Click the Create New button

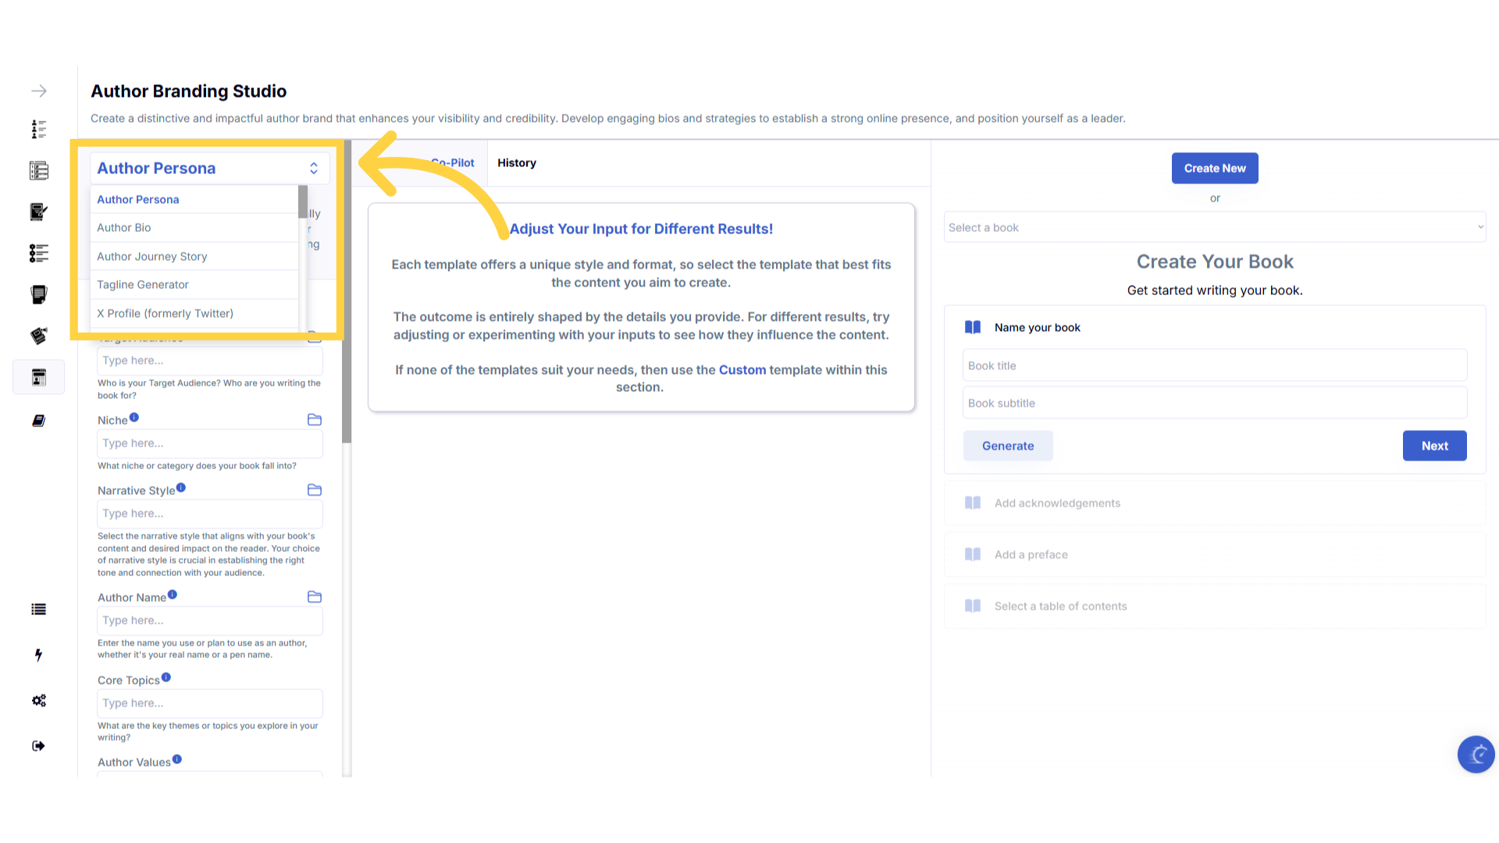1215,169
